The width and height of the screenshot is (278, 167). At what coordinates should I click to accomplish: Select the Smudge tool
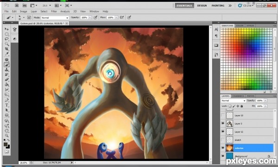click(7, 89)
